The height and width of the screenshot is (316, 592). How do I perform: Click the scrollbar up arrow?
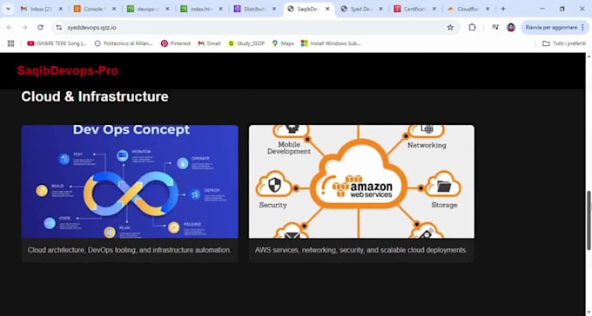(x=589, y=56)
